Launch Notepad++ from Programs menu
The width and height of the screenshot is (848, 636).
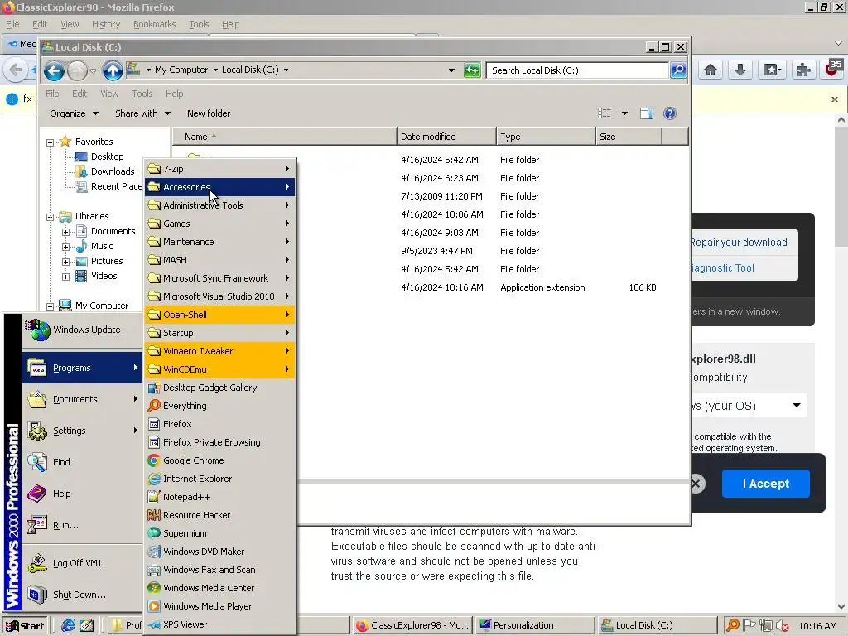[x=220, y=497]
